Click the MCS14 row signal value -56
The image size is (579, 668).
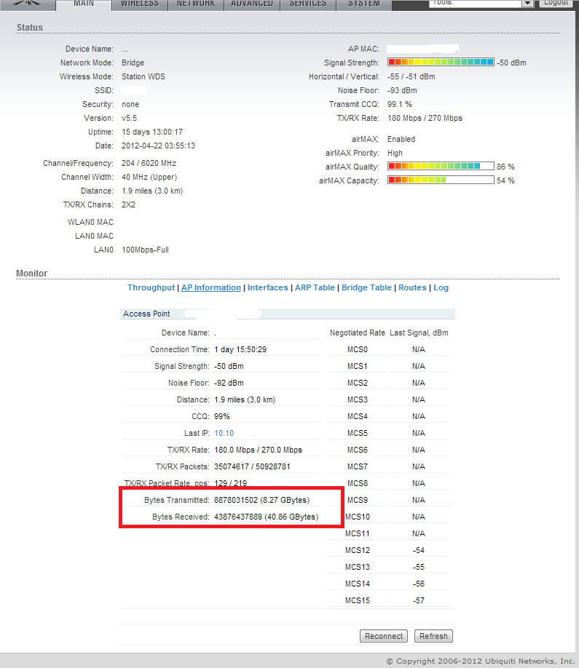pyautogui.click(x=418, y=584)
